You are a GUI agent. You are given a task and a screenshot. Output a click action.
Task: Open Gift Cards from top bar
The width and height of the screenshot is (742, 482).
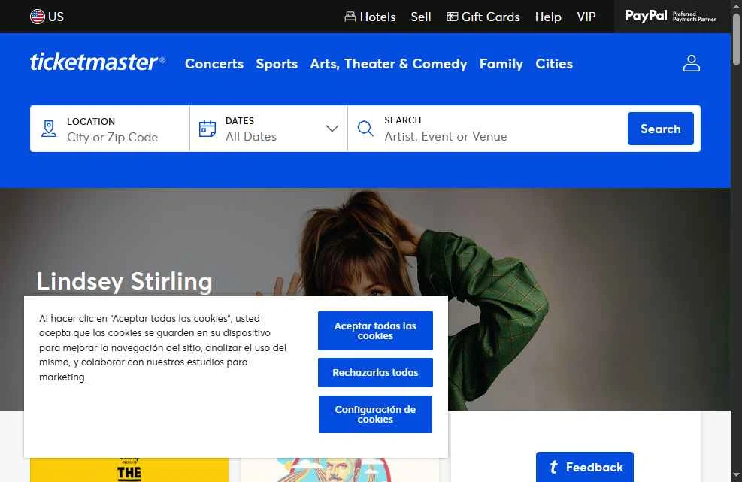[483, 17]
